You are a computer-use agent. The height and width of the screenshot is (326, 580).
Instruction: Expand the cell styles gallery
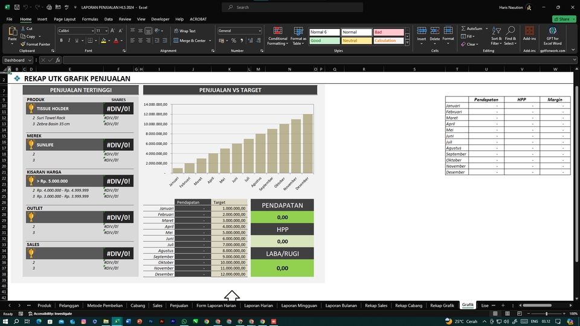407,43
